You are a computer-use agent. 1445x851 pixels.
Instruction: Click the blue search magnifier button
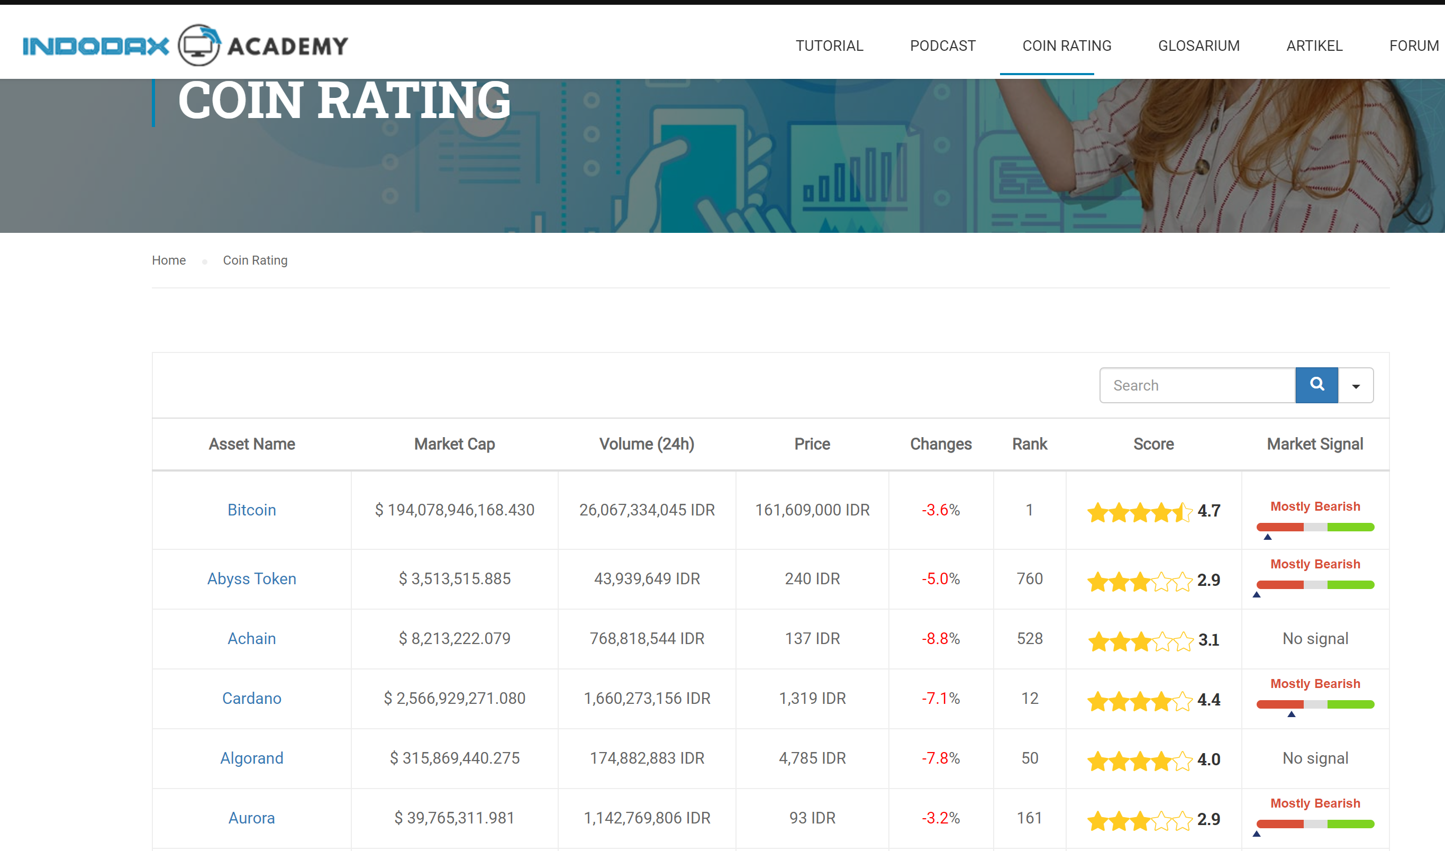coord(1316,385)
